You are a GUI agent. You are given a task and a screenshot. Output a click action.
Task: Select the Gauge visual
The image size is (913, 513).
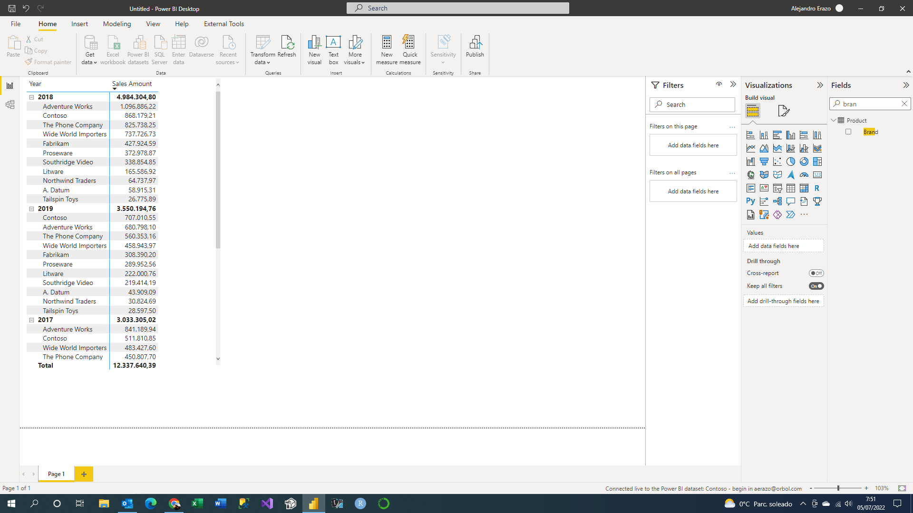804,175
